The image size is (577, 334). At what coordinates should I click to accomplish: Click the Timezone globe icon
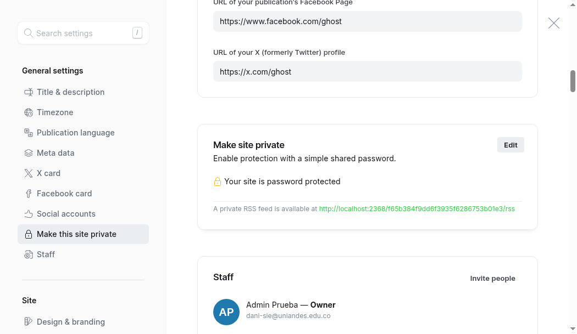(29, 112)
